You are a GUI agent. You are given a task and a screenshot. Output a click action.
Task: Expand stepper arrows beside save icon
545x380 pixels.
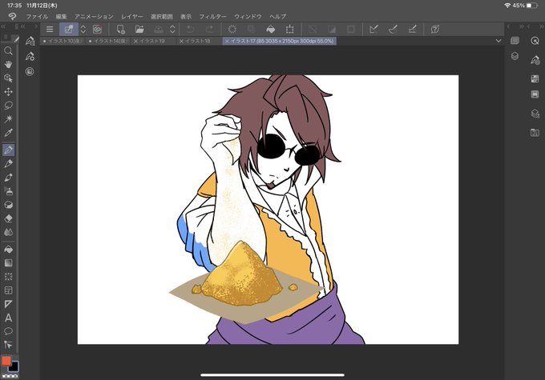(x=172, y=29)
